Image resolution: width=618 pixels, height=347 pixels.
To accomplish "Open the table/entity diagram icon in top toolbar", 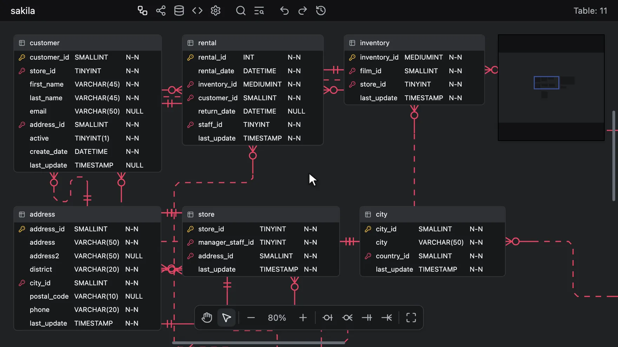I will [x=142, y=11].
